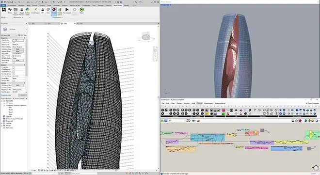
Task: Toggle the Crop Region Visible checkbox
Action: 14,69
